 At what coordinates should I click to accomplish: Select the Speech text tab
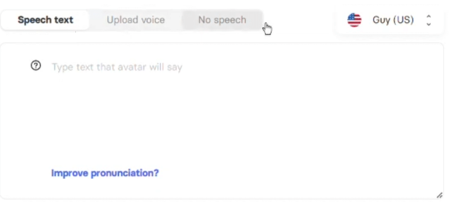click(45, 20)
